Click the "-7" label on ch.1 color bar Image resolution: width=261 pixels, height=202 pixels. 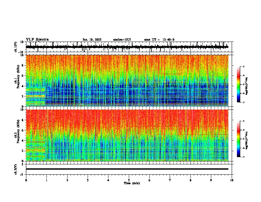pos(243,102)
